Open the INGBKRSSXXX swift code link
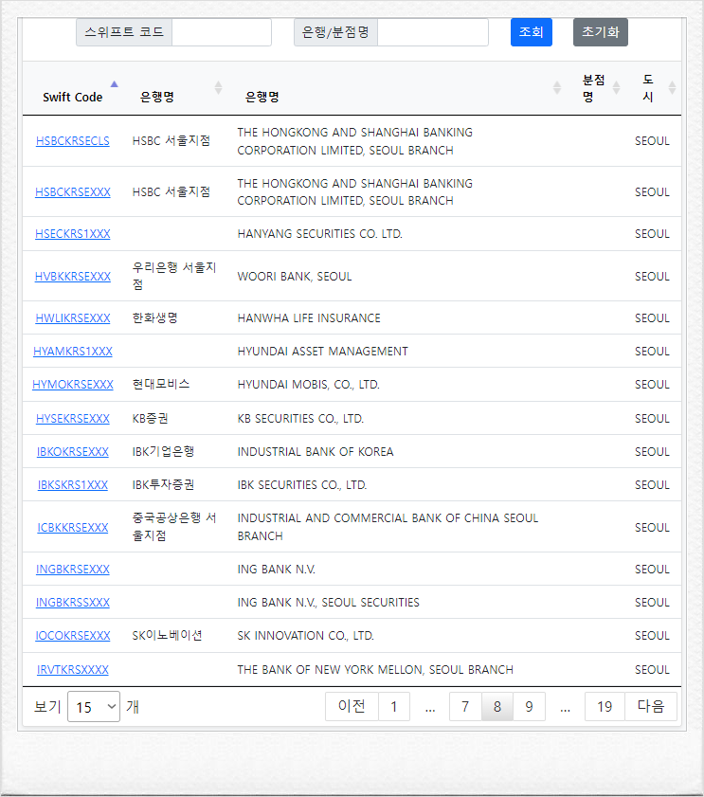Viewport: 704px width, 797px height. (x=73, y=603)
